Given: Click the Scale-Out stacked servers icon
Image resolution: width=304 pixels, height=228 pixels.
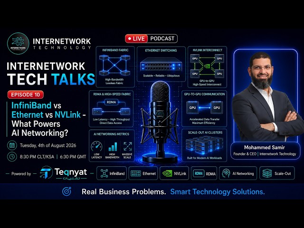Looking at the screenshot, I should (x=267, y=173).
